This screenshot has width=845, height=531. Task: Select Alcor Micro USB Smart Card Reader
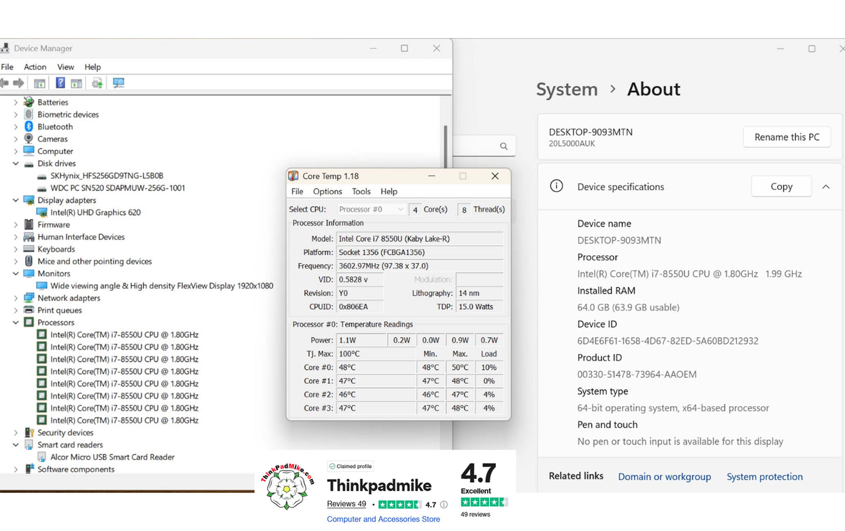[x=112, y=457]
